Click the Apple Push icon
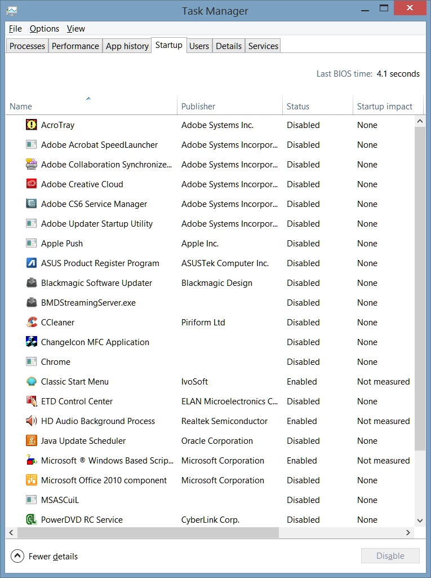This screenshot has width=431, height=578. (x=32, y=243)
